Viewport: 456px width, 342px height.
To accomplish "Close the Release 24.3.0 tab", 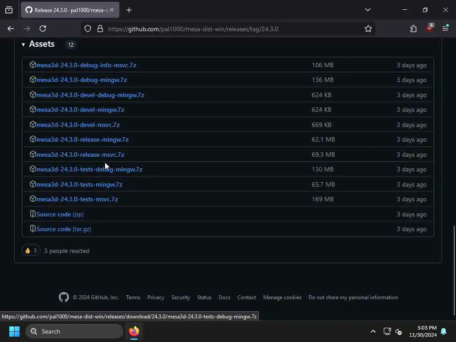I will click(x=112, y=10).
